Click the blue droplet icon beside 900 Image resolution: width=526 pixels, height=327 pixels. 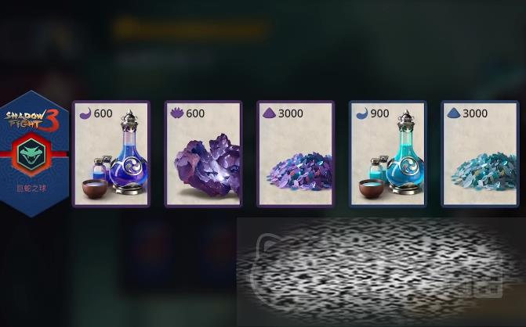click(362, 113)
